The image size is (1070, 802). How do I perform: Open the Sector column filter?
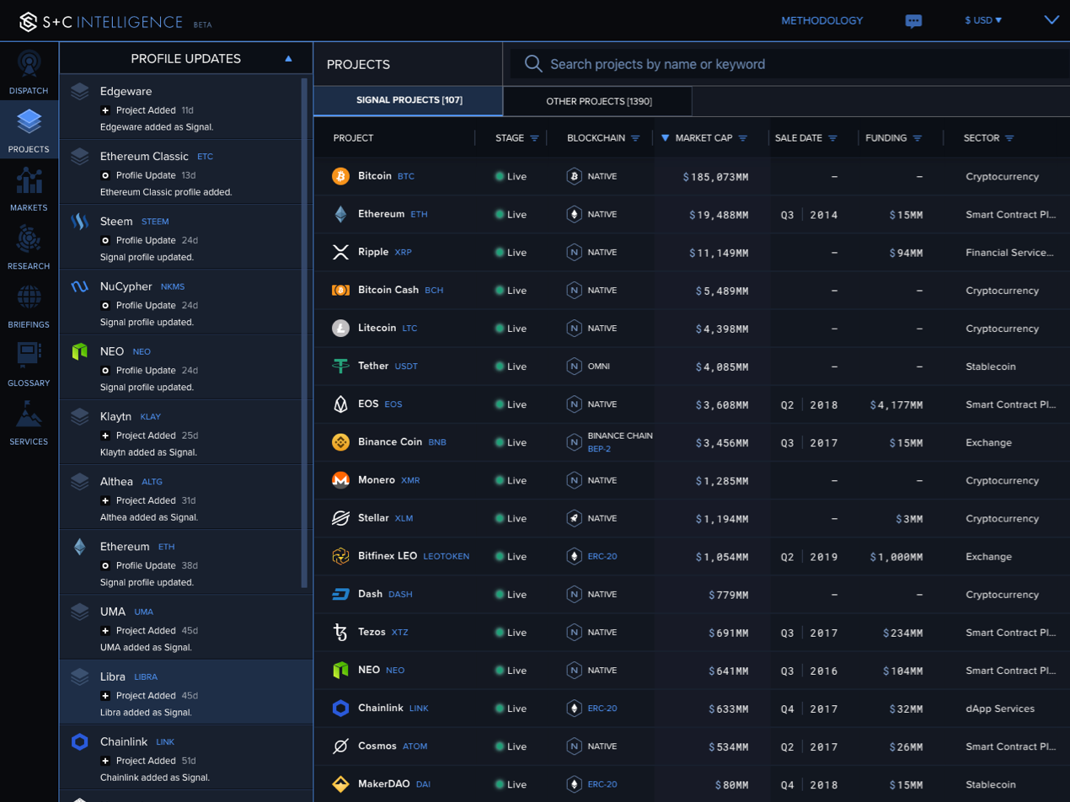(1009, 138)
